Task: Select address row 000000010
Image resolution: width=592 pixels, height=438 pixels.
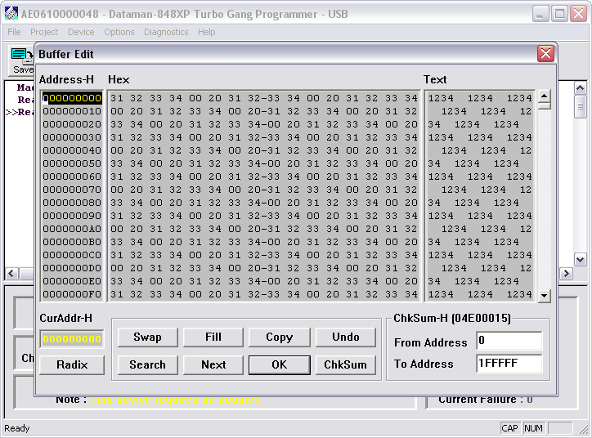Action: coord(72,111)
